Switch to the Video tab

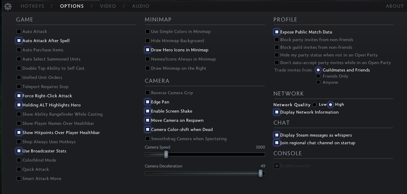click(108, 6)
